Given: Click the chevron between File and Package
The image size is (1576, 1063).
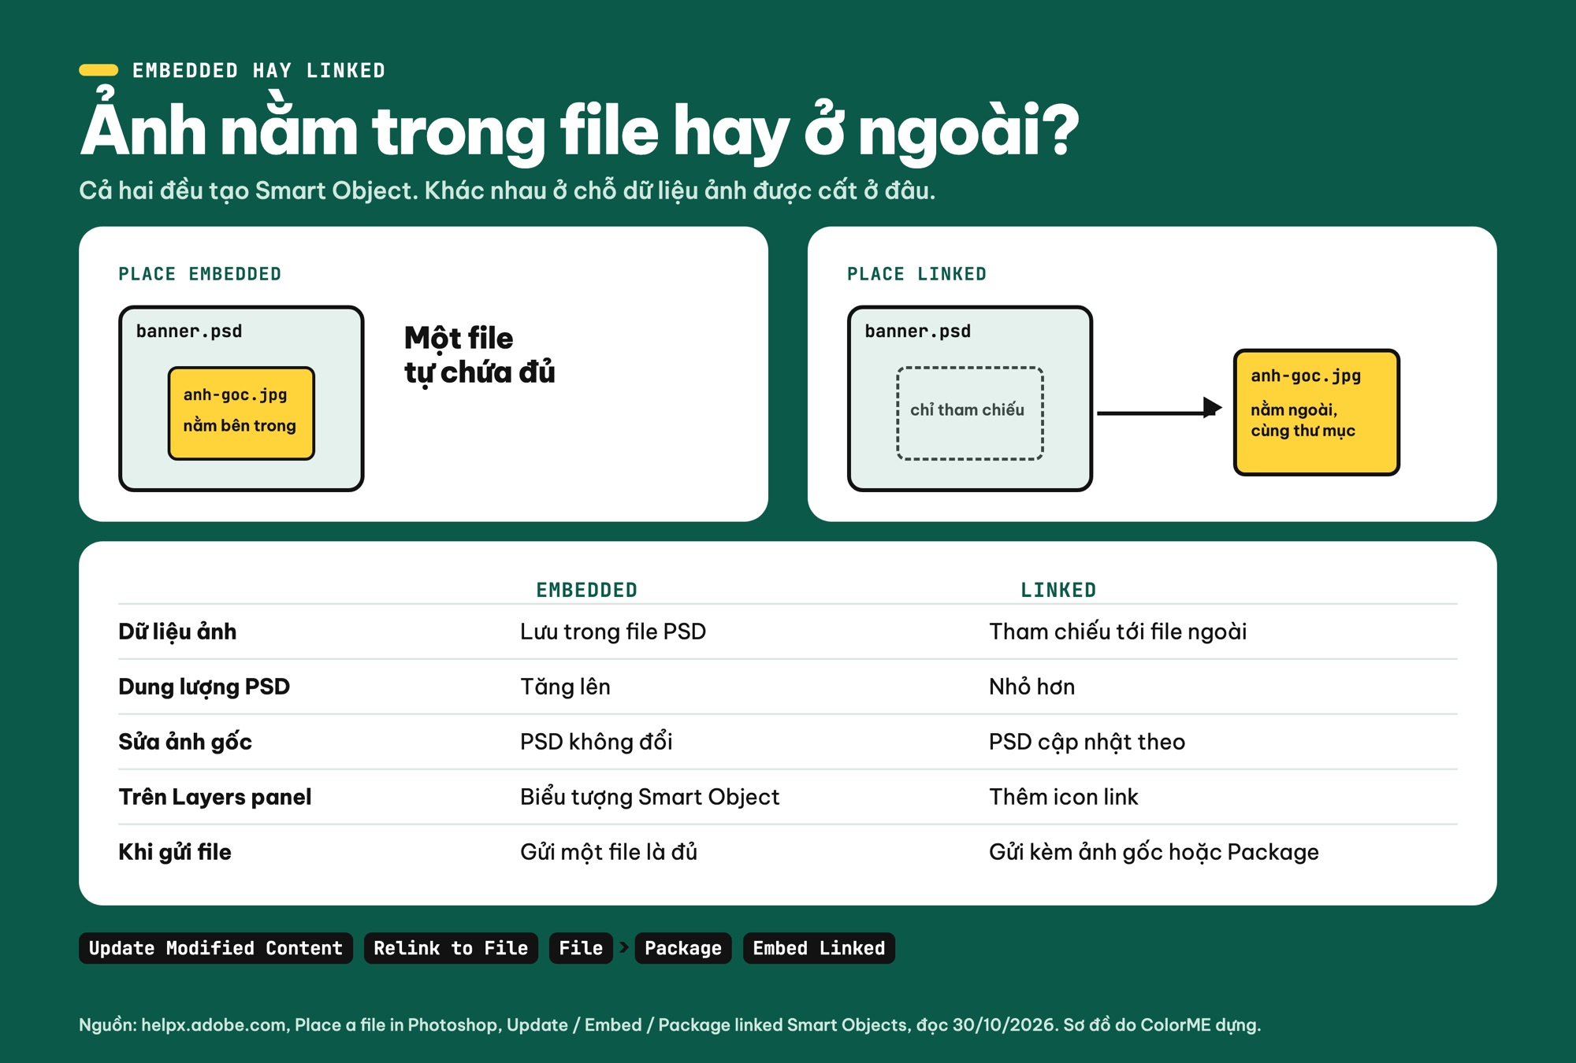Looking at the screenshot, I should click(624, 947).
